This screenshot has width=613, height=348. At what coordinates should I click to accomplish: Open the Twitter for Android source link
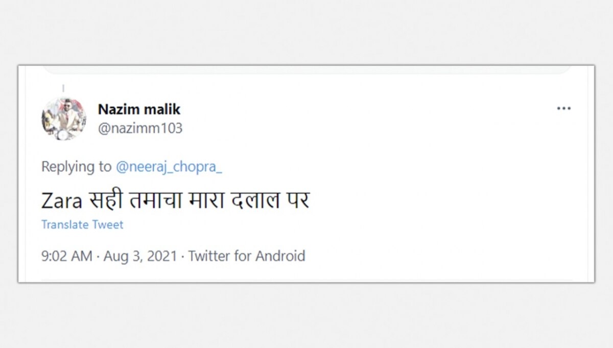(x=246, y=256)
